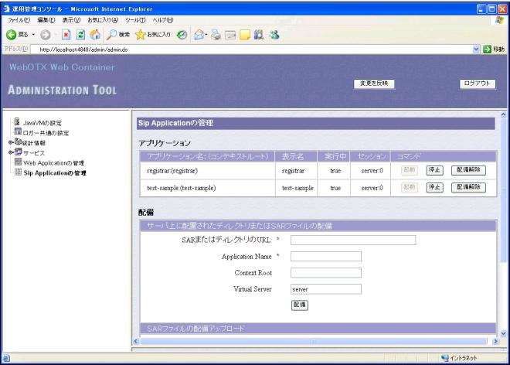Viewport: 510px width, 365px height.
Task: Stop page loading via red X icon
Action: pyautogui.click(x=66, y=35)
